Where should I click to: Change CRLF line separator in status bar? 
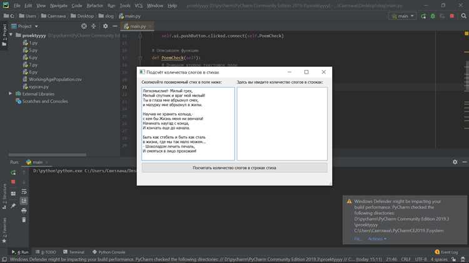tap(406, 259)
